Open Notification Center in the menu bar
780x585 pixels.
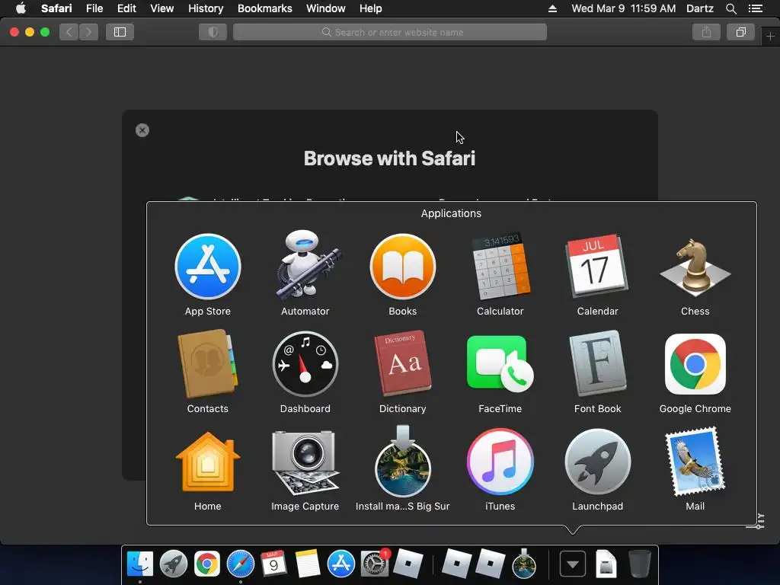click(756, 8)
